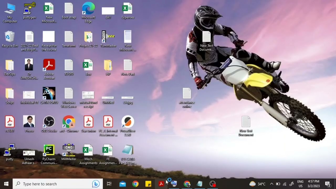Launch the Mail app from the taskbar
This screenshot has height=189, width=336.
coord(122,184)
